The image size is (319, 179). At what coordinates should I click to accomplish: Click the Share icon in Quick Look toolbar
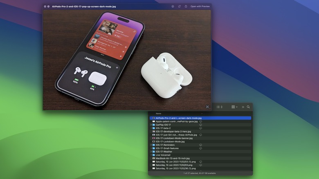(x=186, y=7)
